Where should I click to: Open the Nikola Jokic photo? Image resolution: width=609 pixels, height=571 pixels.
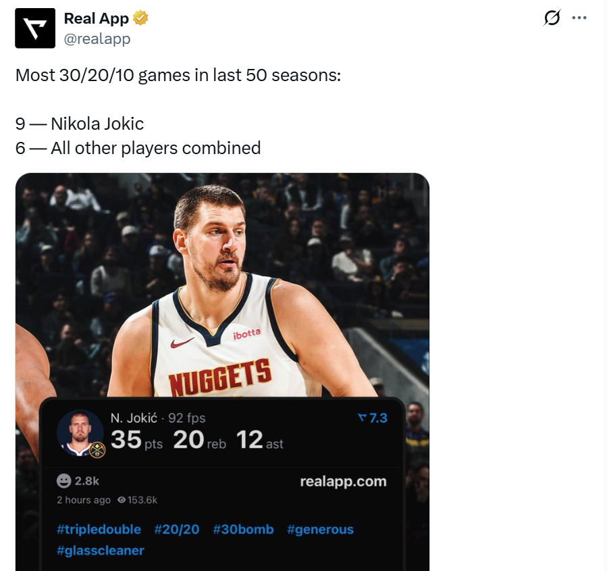[x=223, y=284]
